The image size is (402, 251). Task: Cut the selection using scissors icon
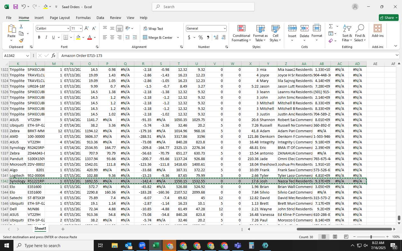coord(21,26)
